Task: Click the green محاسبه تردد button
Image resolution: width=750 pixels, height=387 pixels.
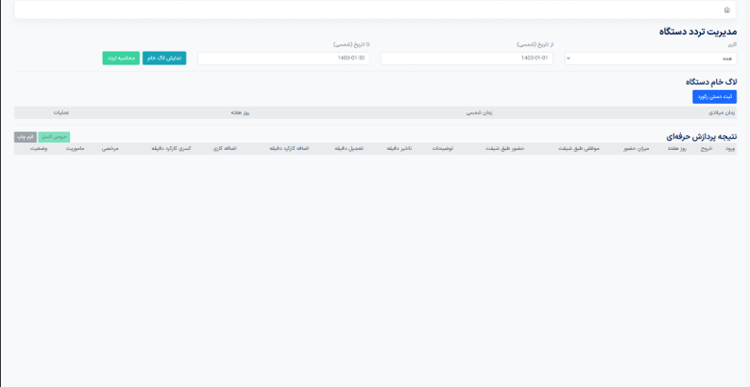Action: [x=121, y=59]
